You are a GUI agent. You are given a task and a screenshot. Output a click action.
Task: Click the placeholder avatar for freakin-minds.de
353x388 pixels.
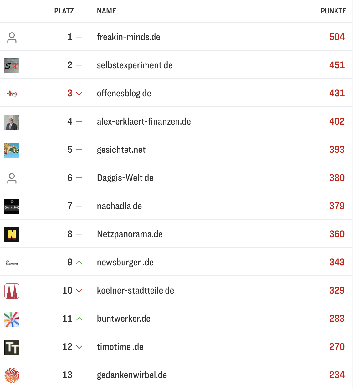tap(12, 38)
